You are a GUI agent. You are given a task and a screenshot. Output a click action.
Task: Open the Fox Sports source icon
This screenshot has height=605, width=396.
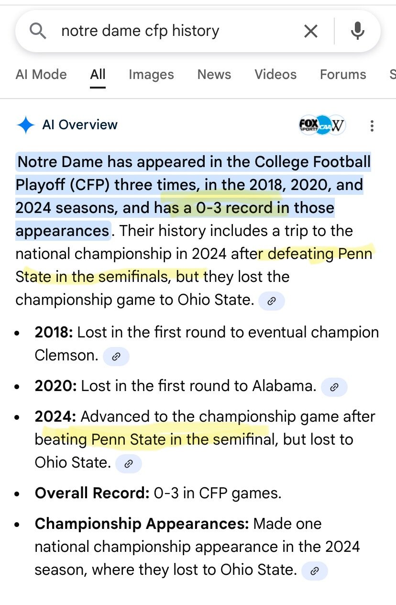click(308, 125)
